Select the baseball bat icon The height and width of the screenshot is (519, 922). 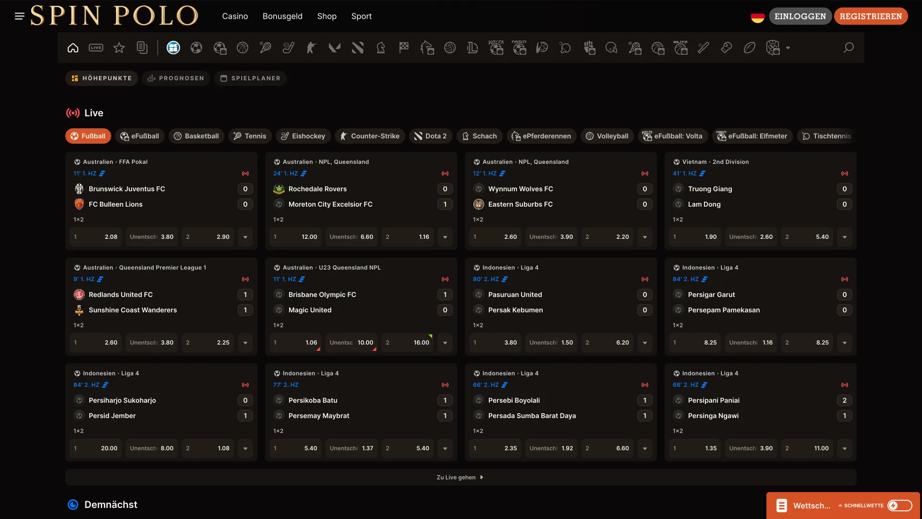[704, 48]
